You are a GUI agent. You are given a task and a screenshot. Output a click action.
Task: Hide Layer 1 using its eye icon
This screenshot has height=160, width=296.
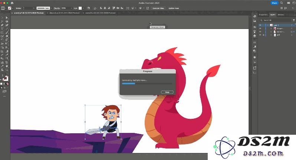tap(260, 25)
